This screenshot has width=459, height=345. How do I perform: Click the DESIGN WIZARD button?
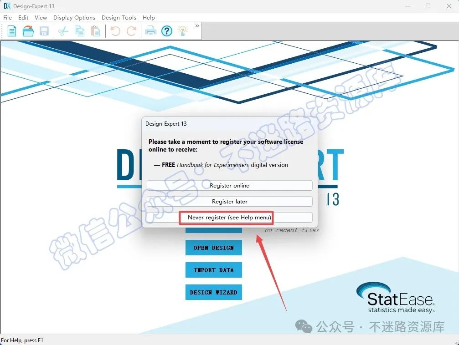pos(214,292)
